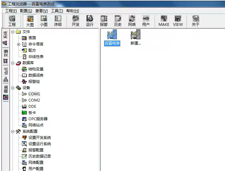This screenshot has width=225, height=171.
Task: Select the 站点 sidebar tab
Action: 5,75
